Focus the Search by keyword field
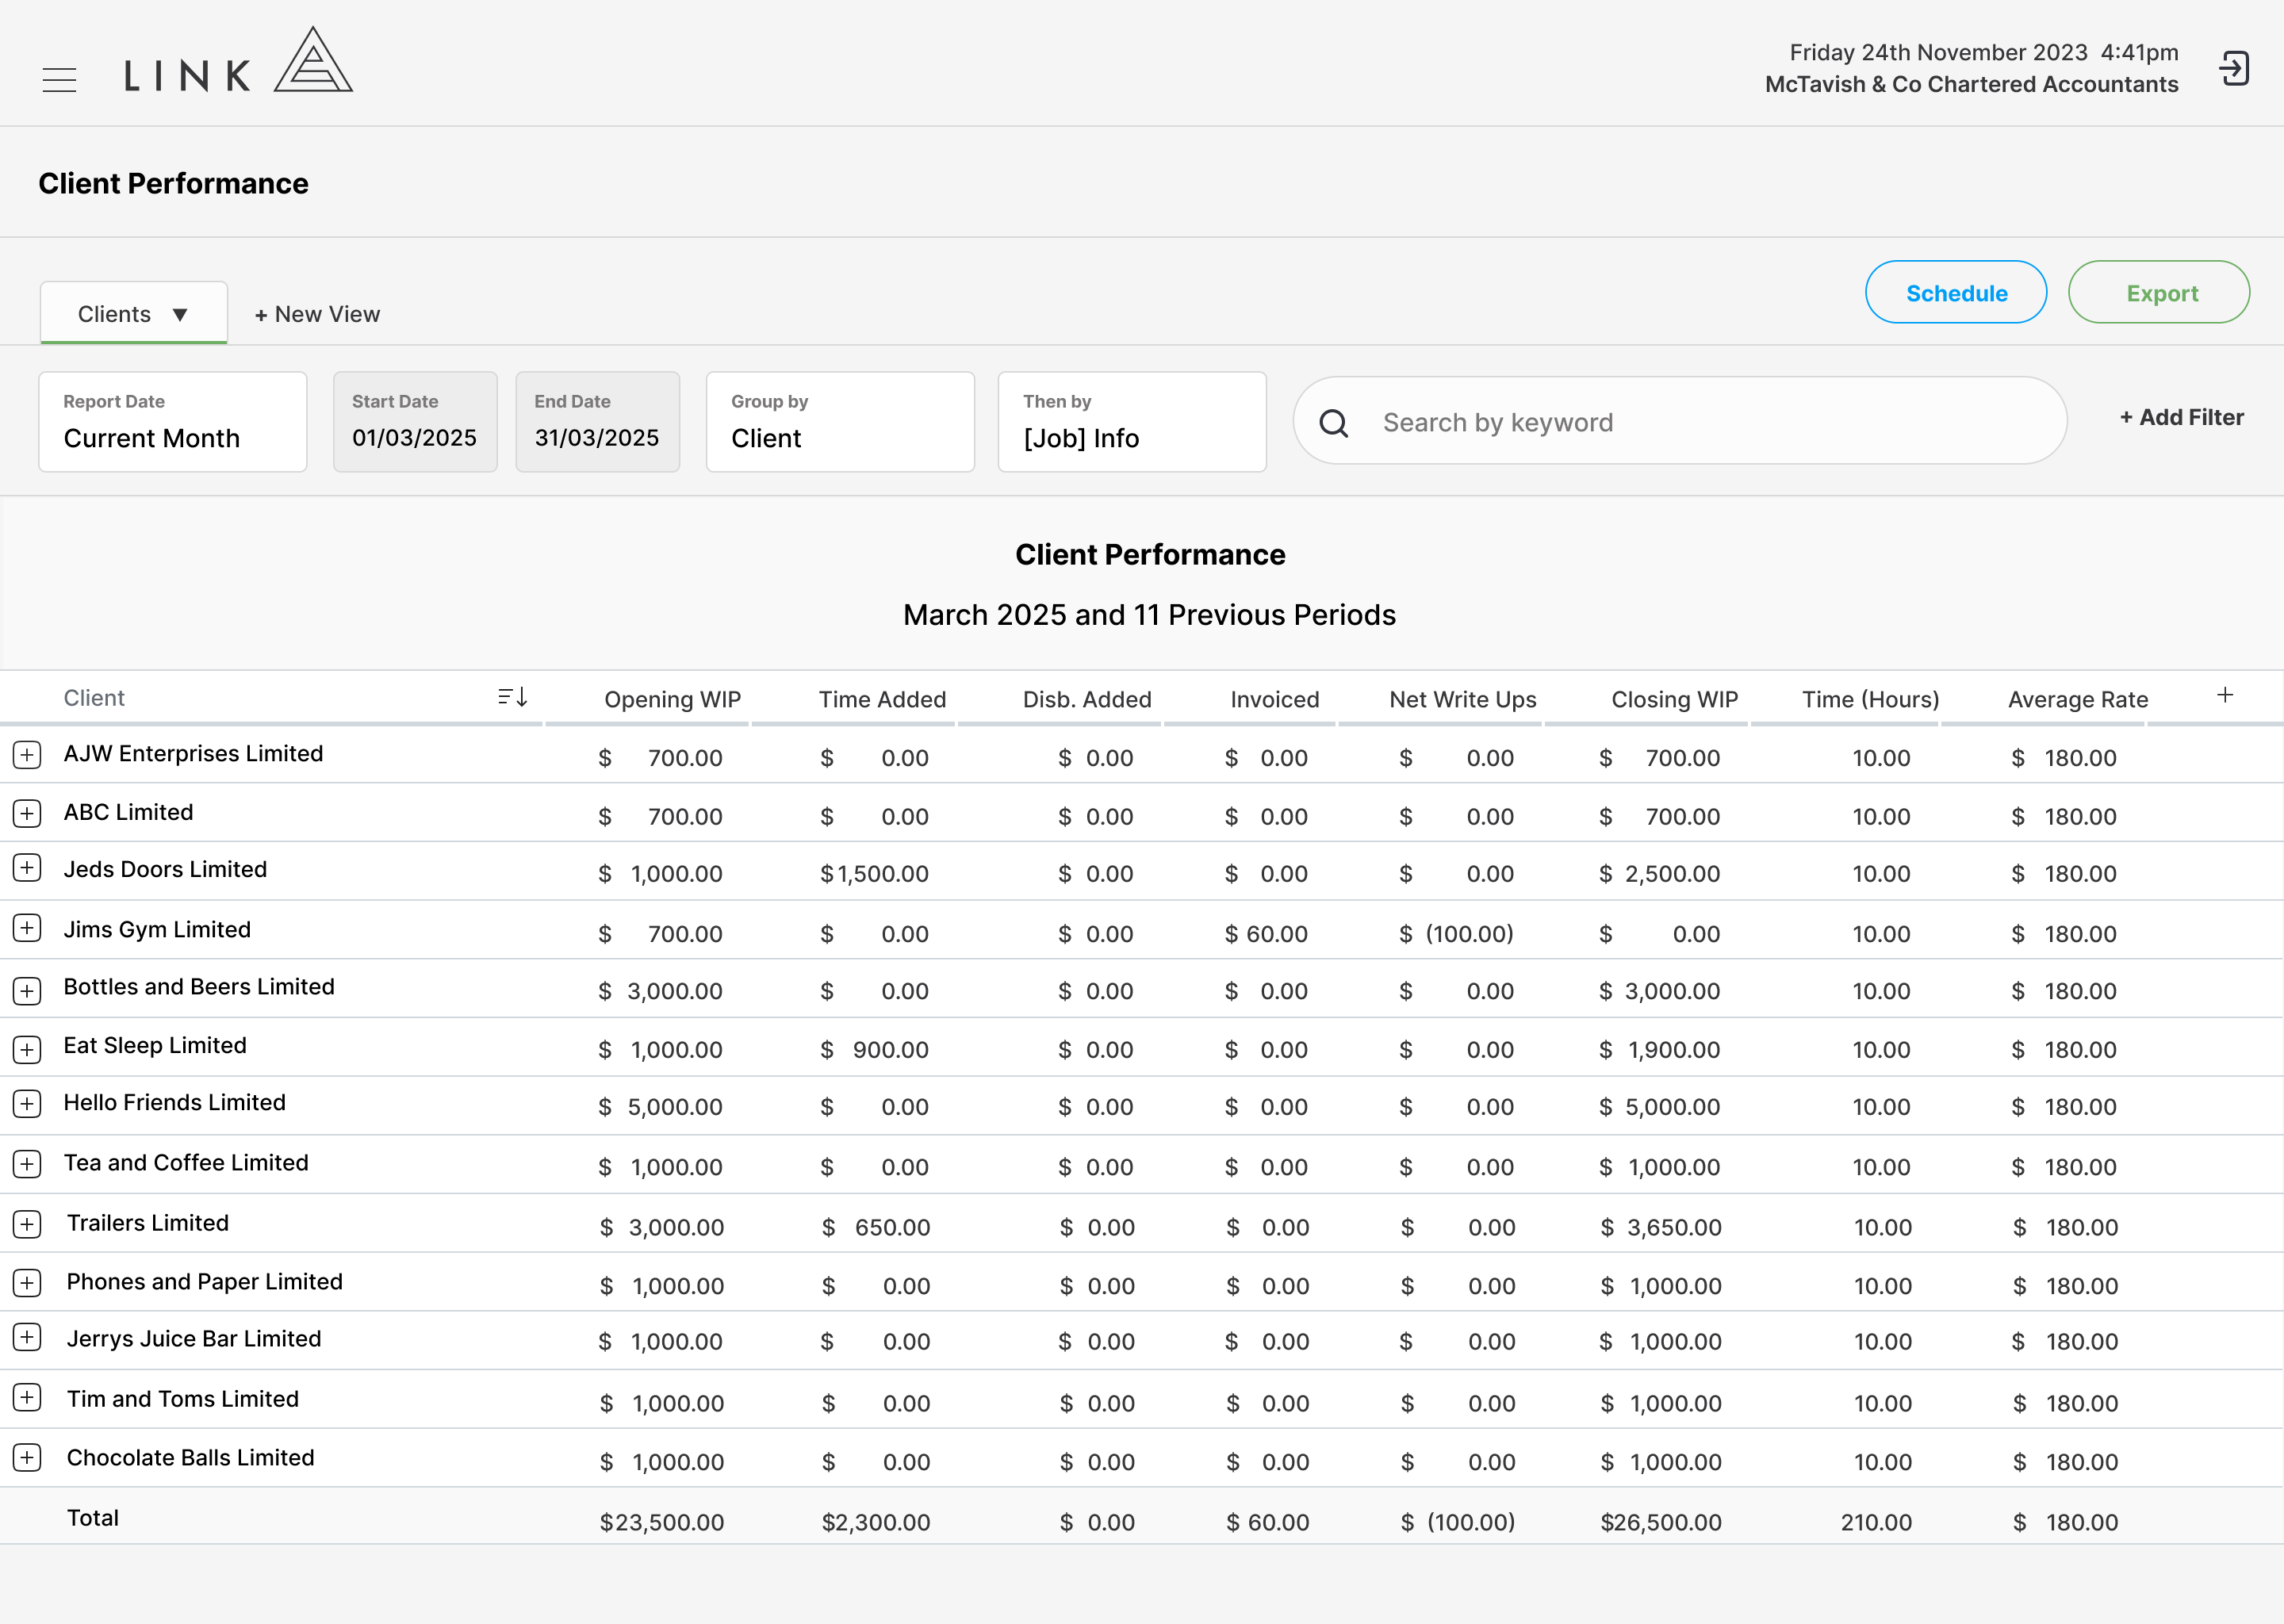The width and height of the screenshot is (2284, 1624). [x=1680, y=421]
